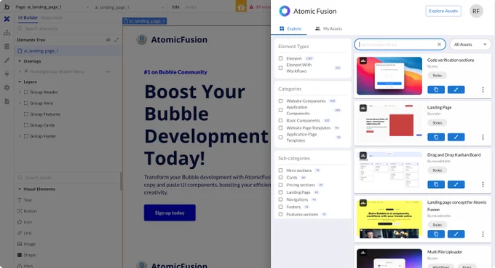This screenshot has width=495, height=268.
Task: Check the Application Page Templates category
Action: coord(280,138)
